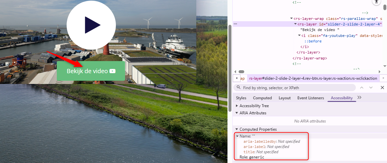Screen dimensions: 387x163
Task: Switch to the Styles tab
Action: pyautogui.click(x=241, y=98)
